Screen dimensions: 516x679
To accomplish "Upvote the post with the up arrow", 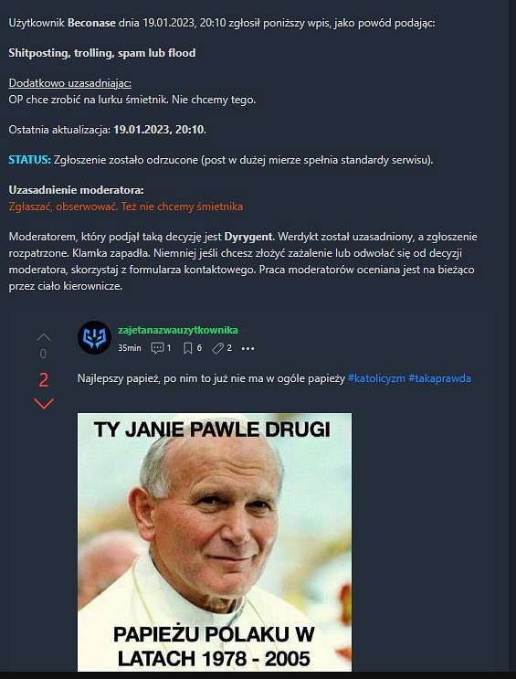I will point(43,337).
